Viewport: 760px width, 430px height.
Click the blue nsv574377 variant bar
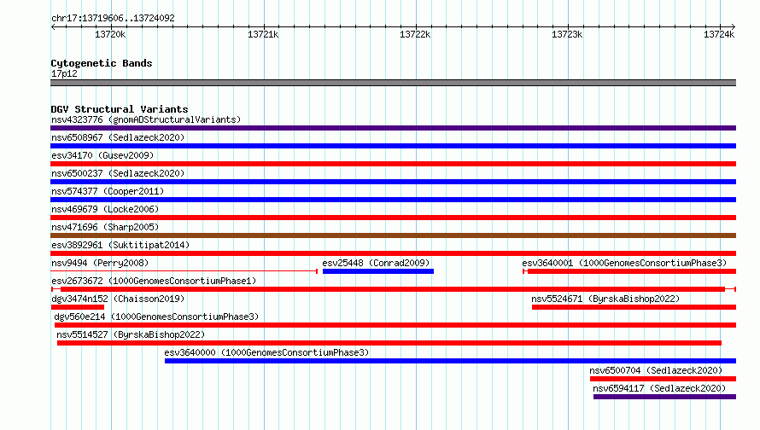(x=393, y=200)
